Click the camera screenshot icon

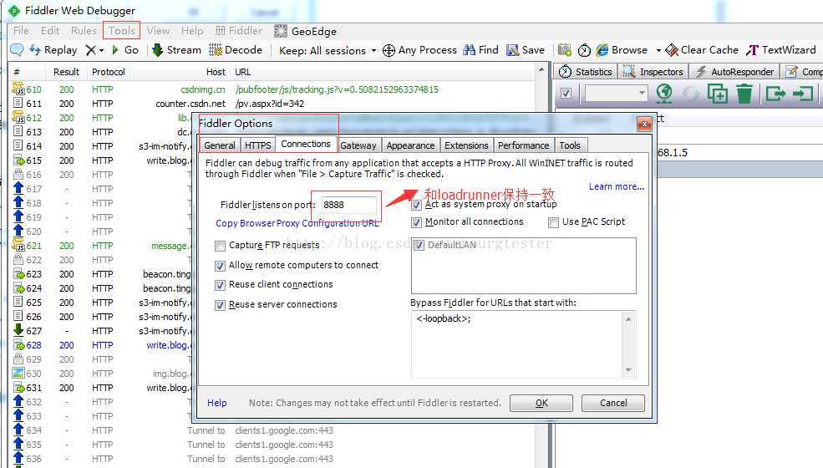point(564,50)
